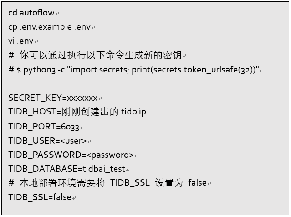This screenshot has width=291, height=217.
Task: Click the "<user>" placeholder value
Action: tap(74, 141)
